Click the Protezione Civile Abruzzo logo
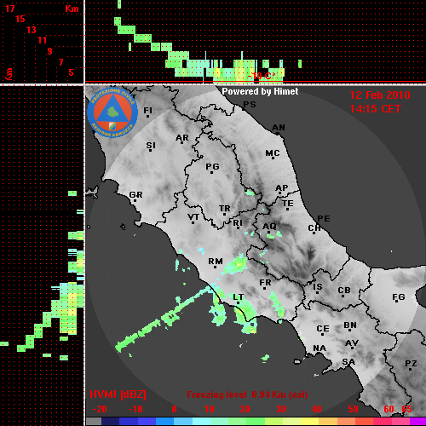 (112, 112)
